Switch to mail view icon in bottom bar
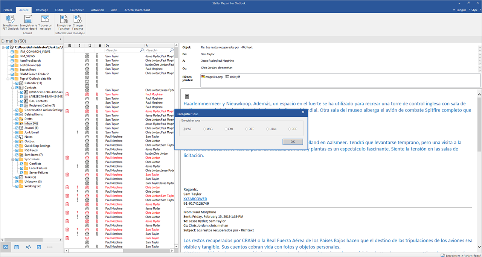The image size is (482, 257). (6, 247)
